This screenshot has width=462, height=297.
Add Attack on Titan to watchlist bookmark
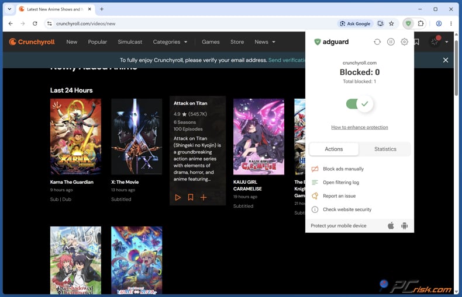[x=191, y=197]
